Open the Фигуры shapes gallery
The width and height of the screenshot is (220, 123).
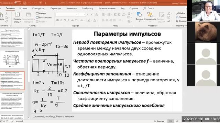point(139,17)
